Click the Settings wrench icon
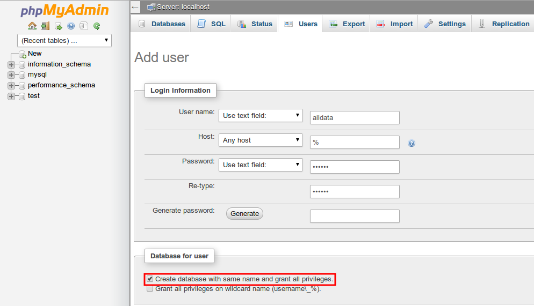The height and width of the screenshot is (306, 534). (428, 24)
